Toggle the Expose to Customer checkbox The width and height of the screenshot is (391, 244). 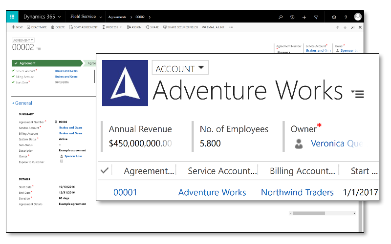[x=62, y=161]
